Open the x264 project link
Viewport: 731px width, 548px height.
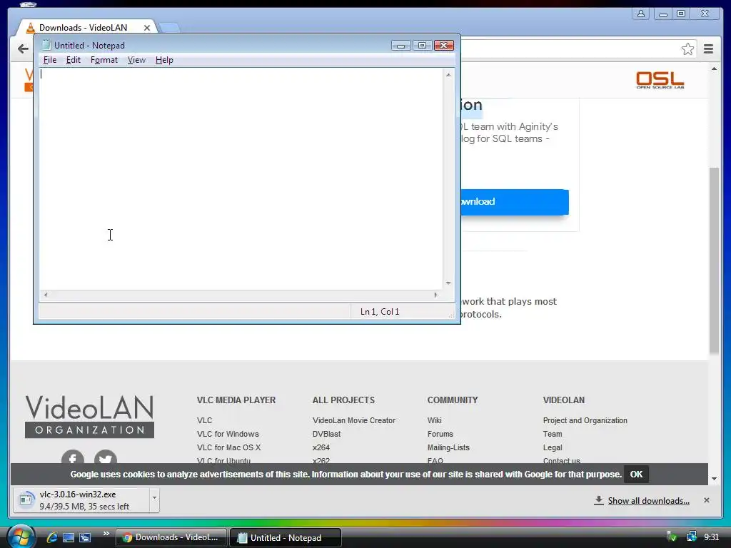[321, 447]
